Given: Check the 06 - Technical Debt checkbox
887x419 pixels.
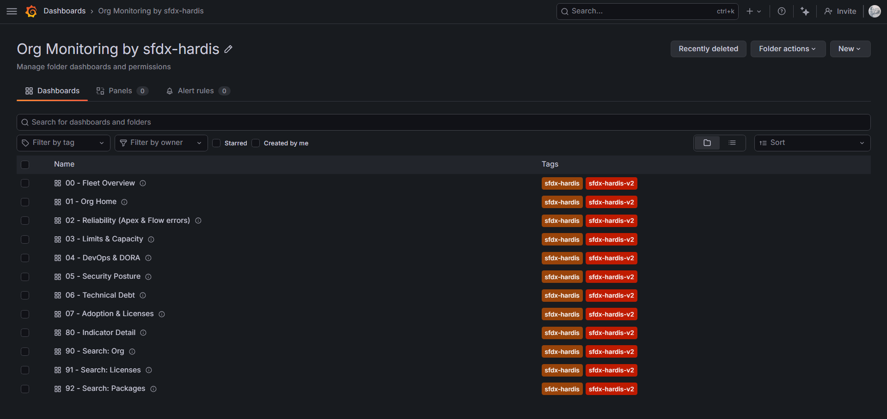Looking at the screenshot, I should click(x=25, y=295).
